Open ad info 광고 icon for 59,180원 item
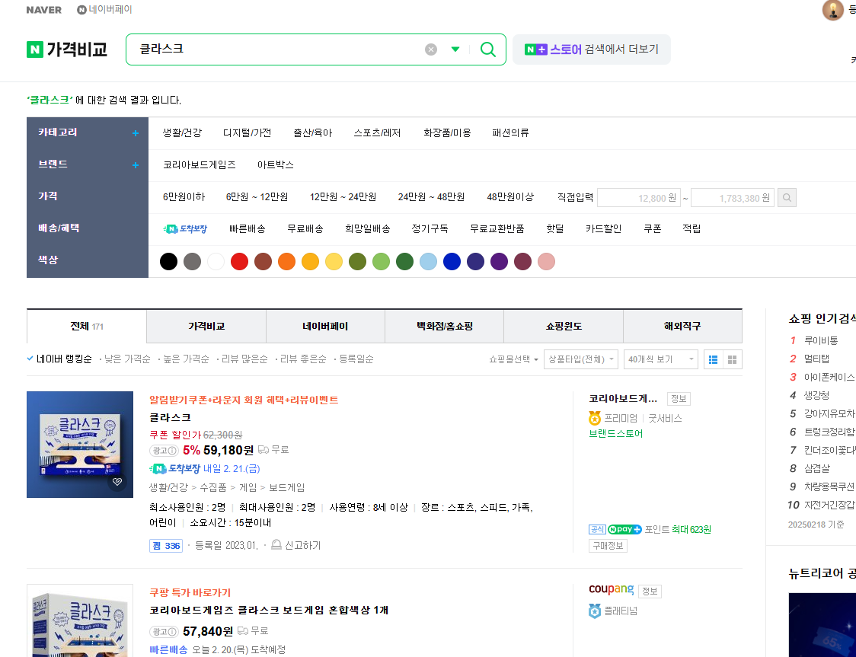 pyautogui.click(x=164, y=450)
